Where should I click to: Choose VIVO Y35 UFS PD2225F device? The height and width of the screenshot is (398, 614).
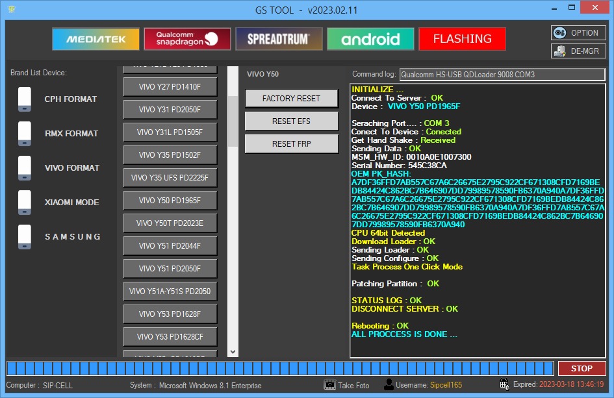pos(170,178)
